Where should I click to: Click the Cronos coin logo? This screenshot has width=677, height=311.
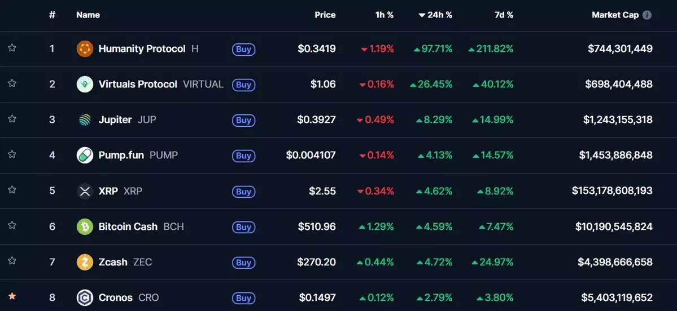click(85, 297)
